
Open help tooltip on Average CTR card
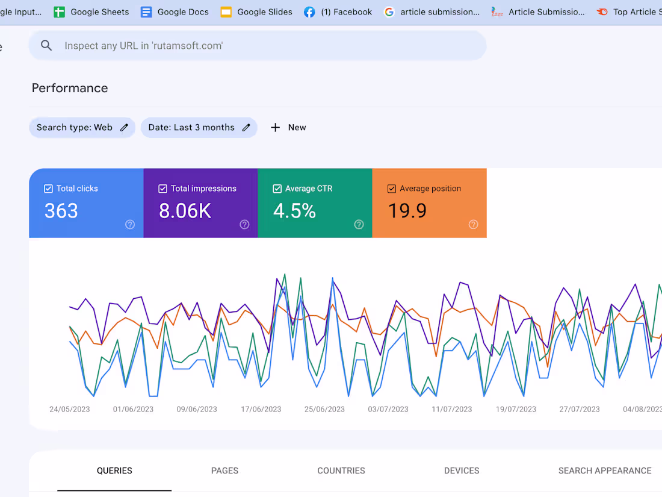(359, 224)
